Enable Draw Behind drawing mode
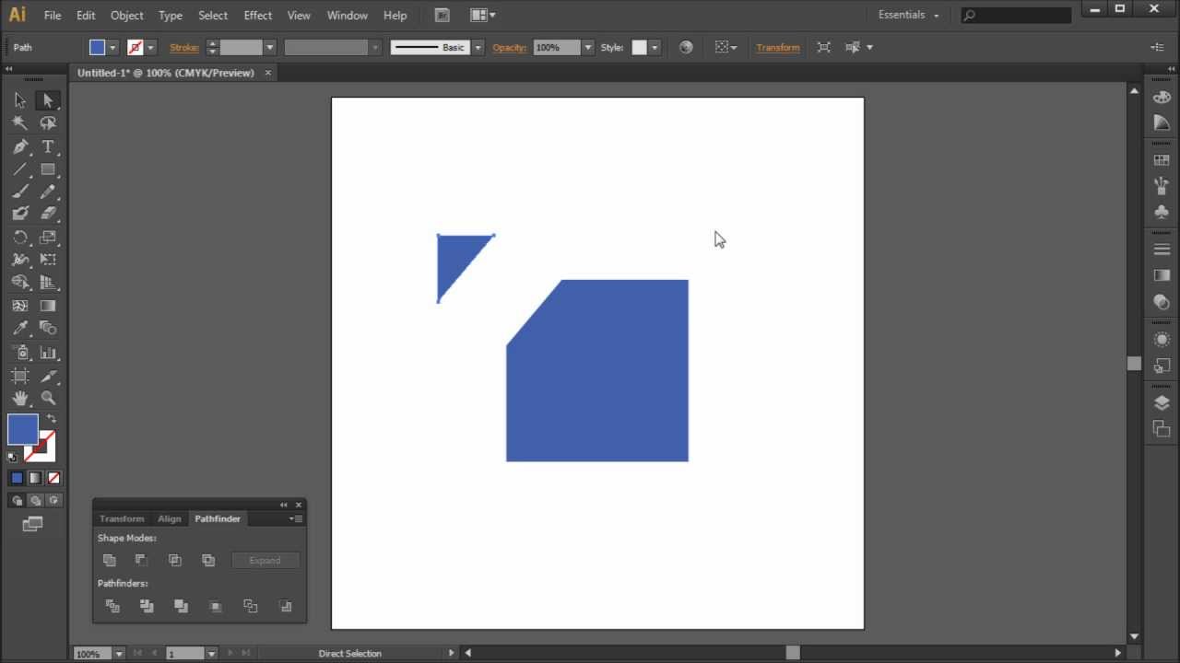The image size is (1180, 663). click(36, 500)
